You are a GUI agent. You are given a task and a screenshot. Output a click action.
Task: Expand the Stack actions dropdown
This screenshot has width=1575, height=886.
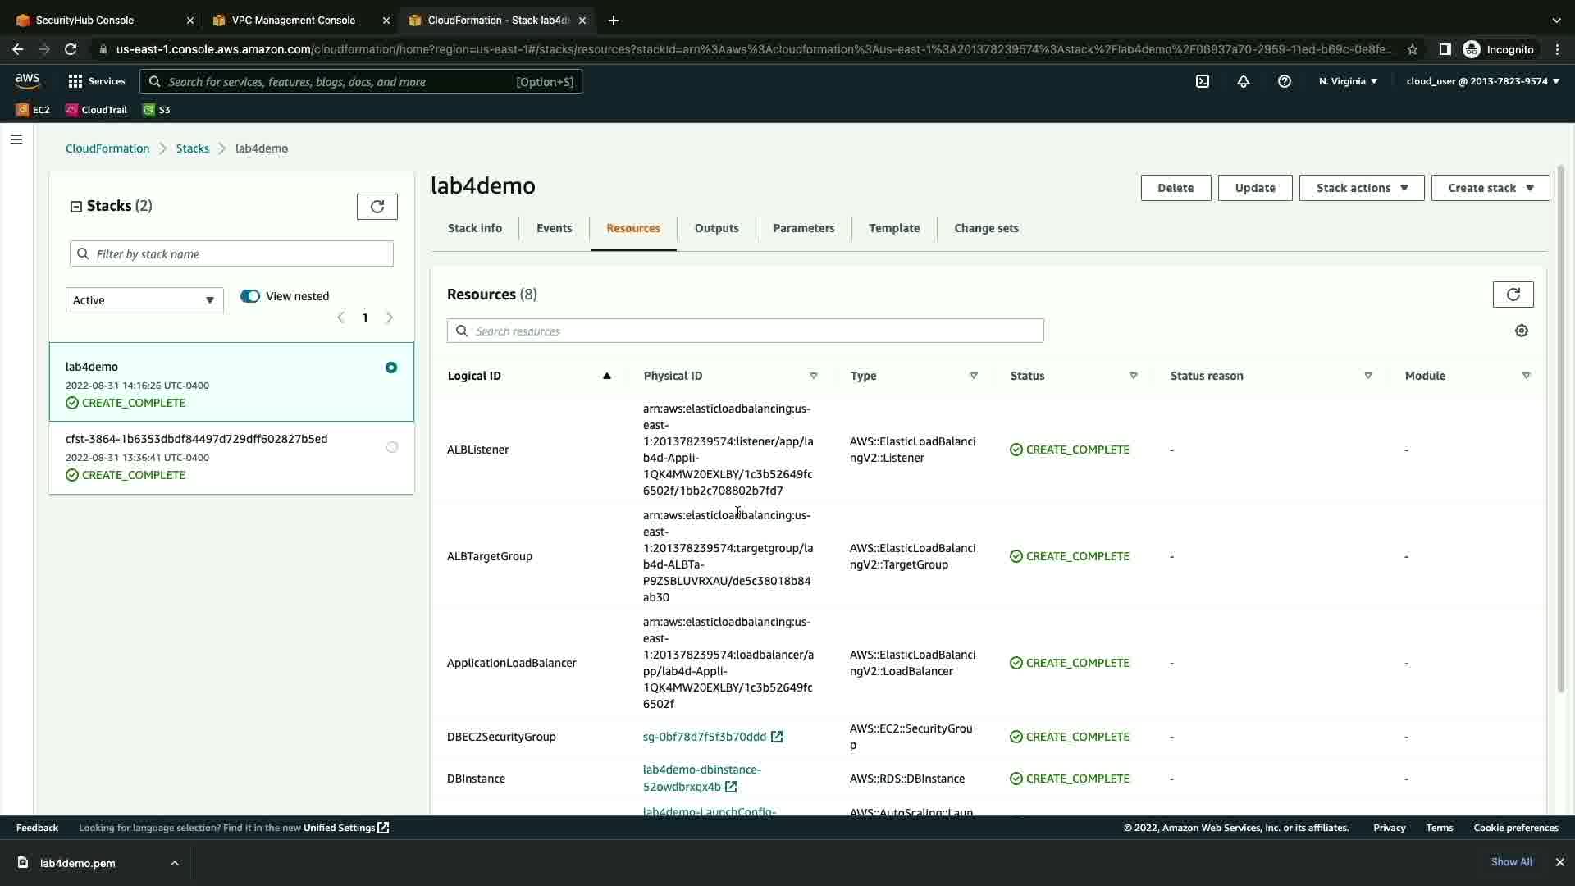click(1362, 188)
